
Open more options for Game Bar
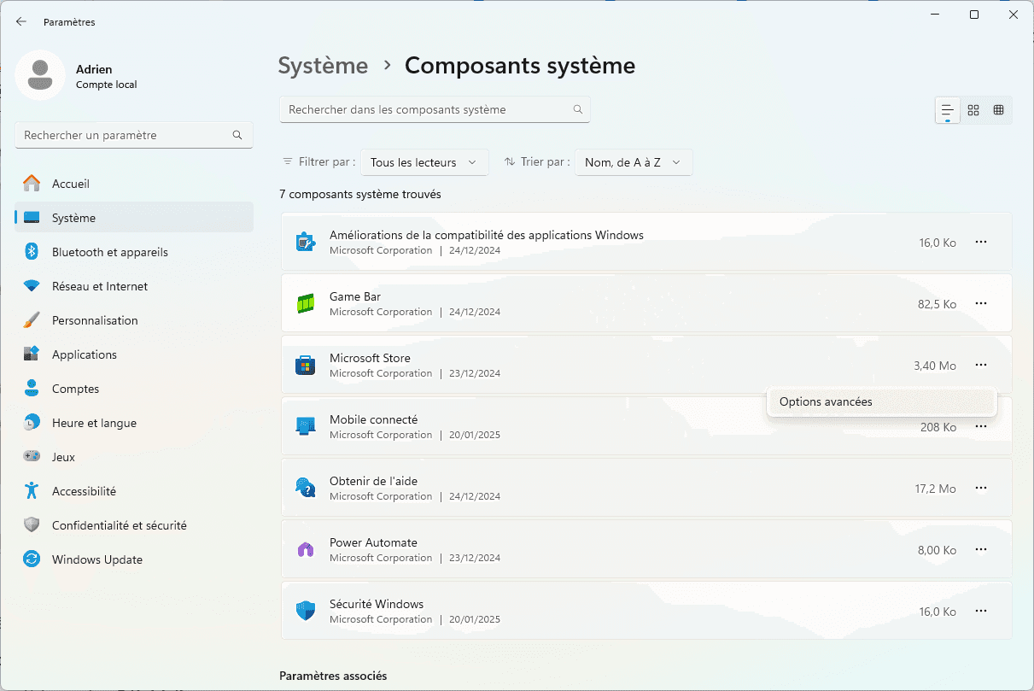[981, 303]
